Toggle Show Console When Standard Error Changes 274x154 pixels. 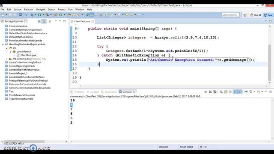(x=240, y=92)
